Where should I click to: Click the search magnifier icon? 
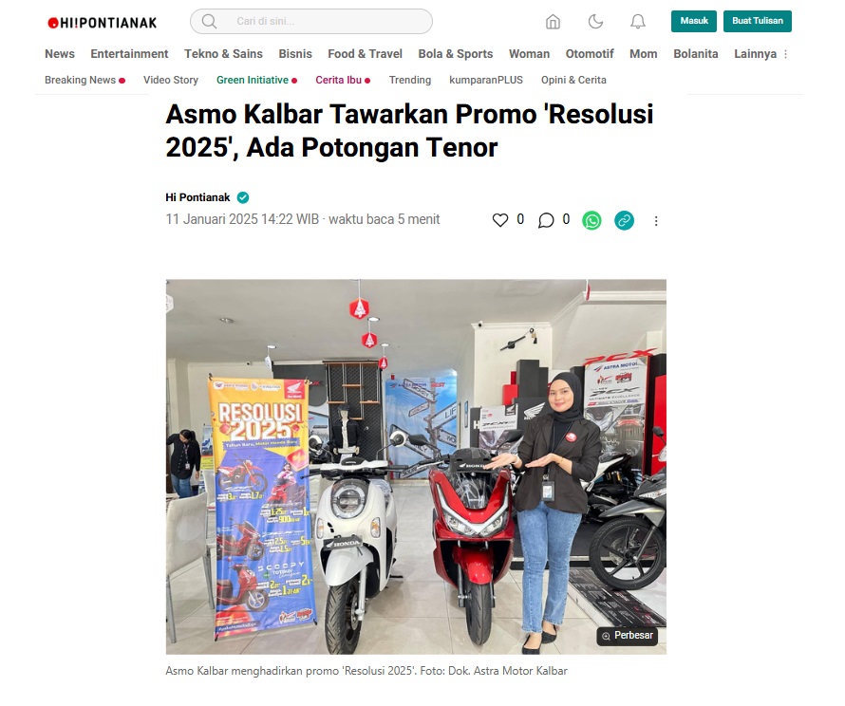click(x=209, y=22)
